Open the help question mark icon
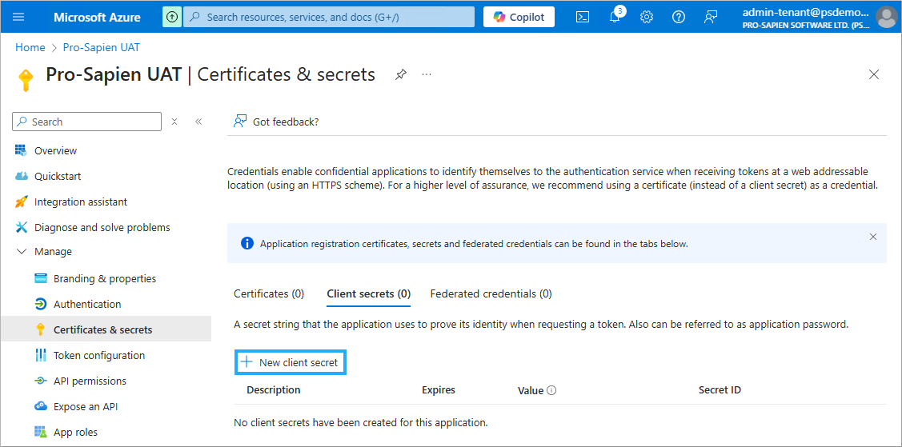The height and width of the screenshot is (447, 902). 679,17
